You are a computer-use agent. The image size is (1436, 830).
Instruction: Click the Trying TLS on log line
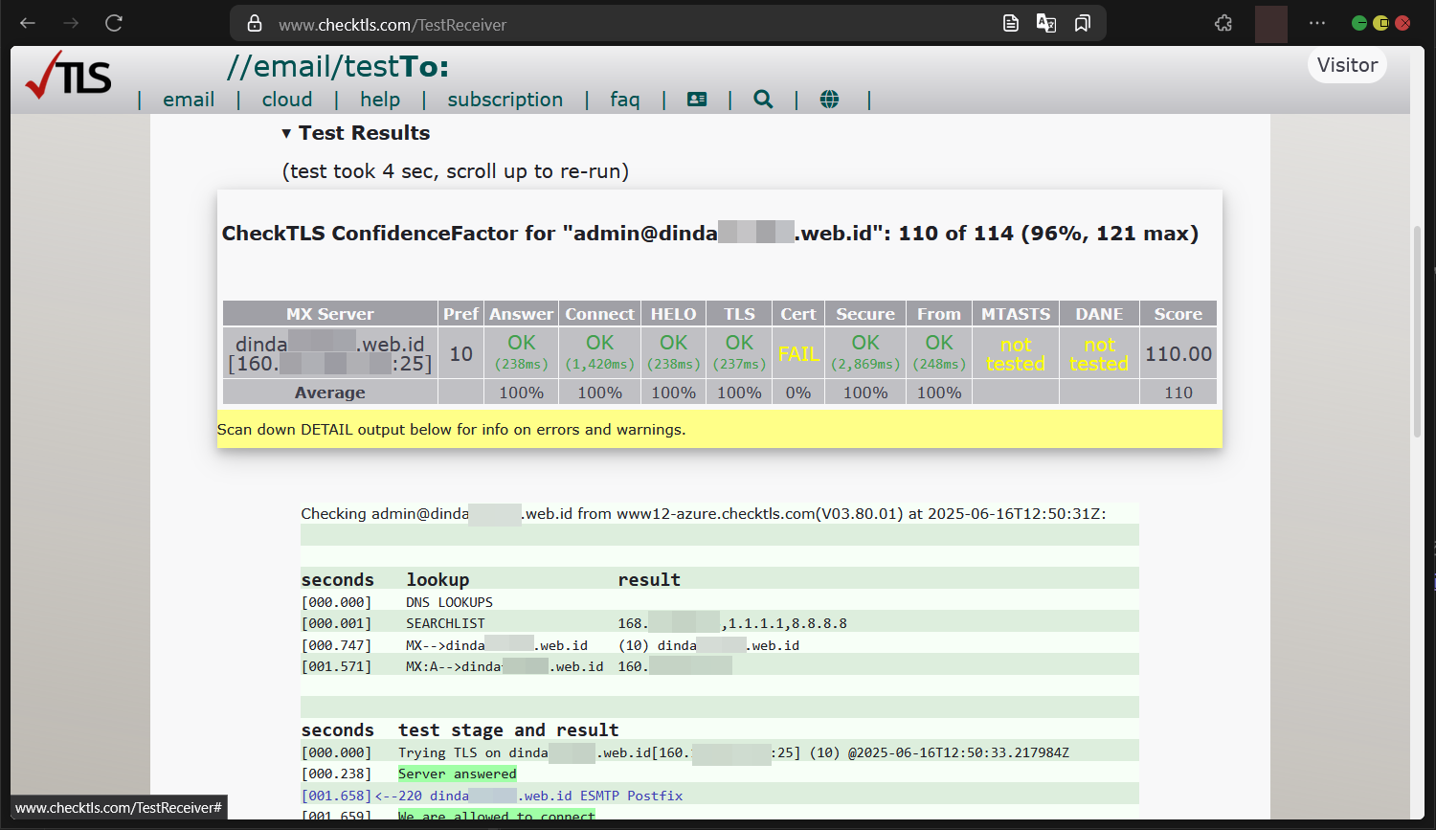tap(720, 752)
